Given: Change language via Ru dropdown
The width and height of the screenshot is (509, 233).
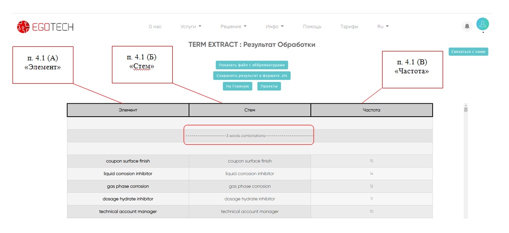Looking at the screenshot, I should 383,26.
